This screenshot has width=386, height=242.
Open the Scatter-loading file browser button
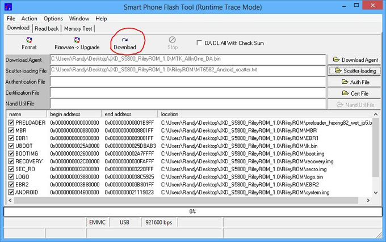354,71
